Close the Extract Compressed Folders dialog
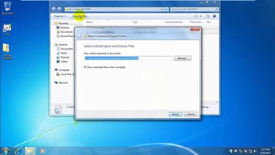The width and height of the screenshot is (275, 155). [x=195, y=29]
